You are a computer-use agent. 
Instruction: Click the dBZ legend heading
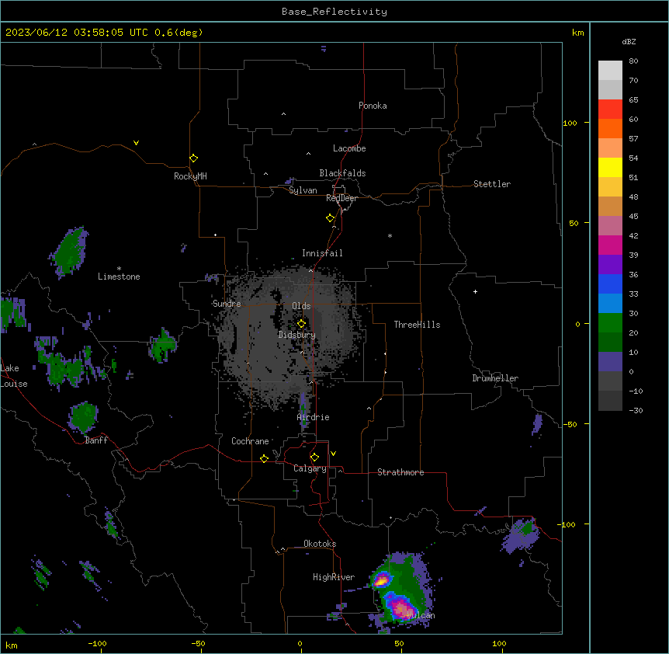pos(629,42)
